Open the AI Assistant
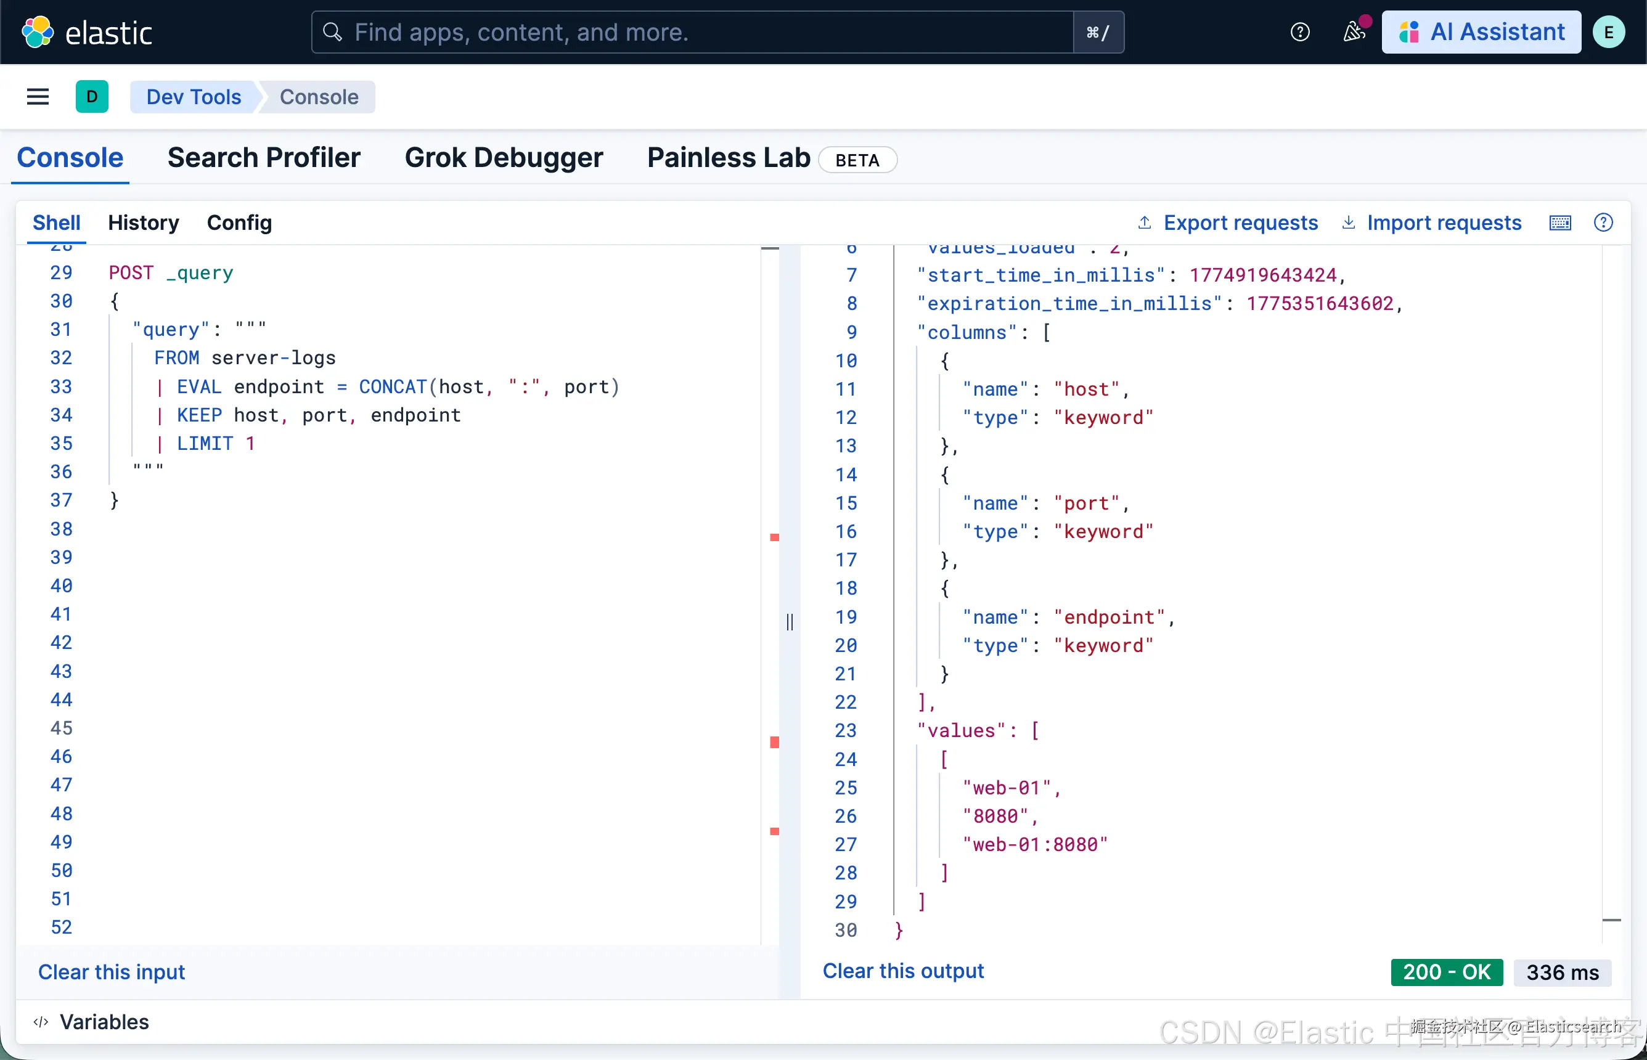1647x1060 pixels. point(1481,31)
